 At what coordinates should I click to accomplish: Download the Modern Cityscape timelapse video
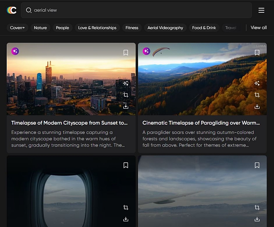point(126,106)
